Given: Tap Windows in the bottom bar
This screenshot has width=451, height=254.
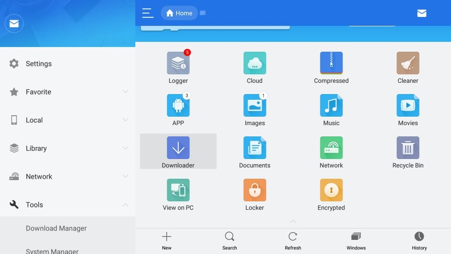Looking at the screenshot, I should (x=356, y=241).
